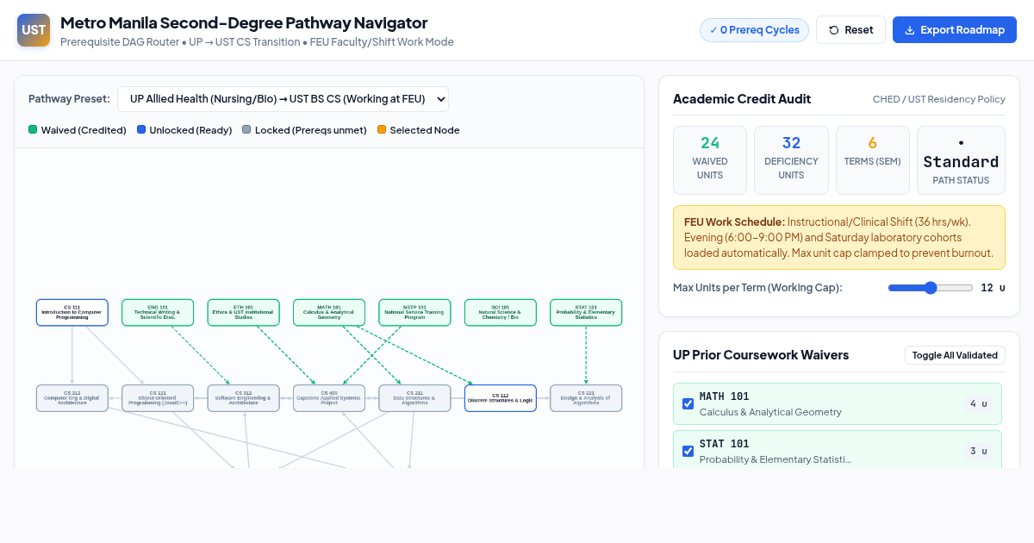This screenshot has height=543, width=1034.
Task: Select the CS 112 Discrete Structures node
Action: [x=501, y=398]
